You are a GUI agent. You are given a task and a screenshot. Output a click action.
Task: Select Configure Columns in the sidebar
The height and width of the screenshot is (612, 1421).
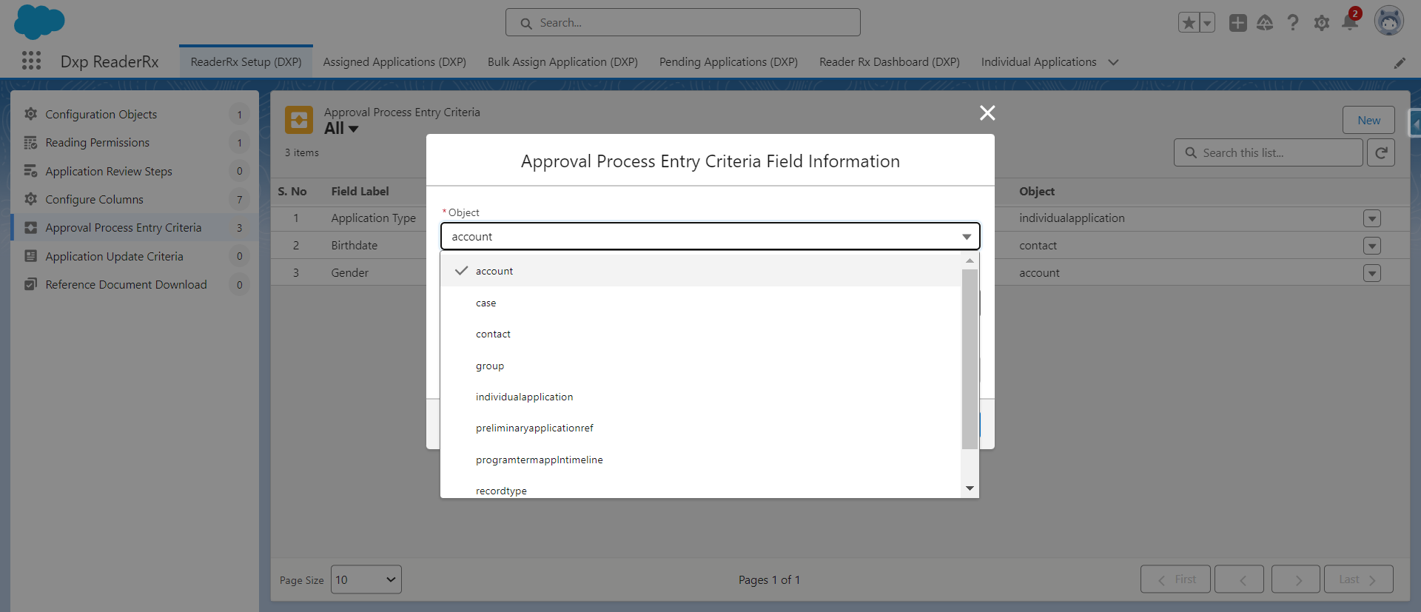(94, 200)
